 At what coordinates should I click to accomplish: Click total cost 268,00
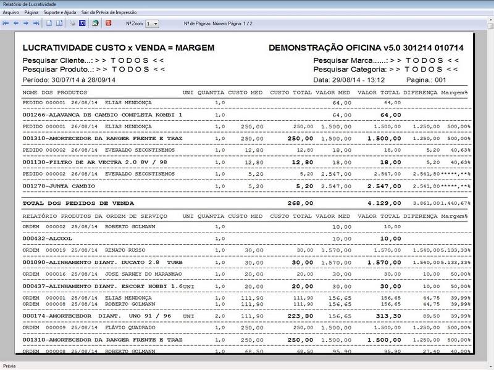pos(300,203)
